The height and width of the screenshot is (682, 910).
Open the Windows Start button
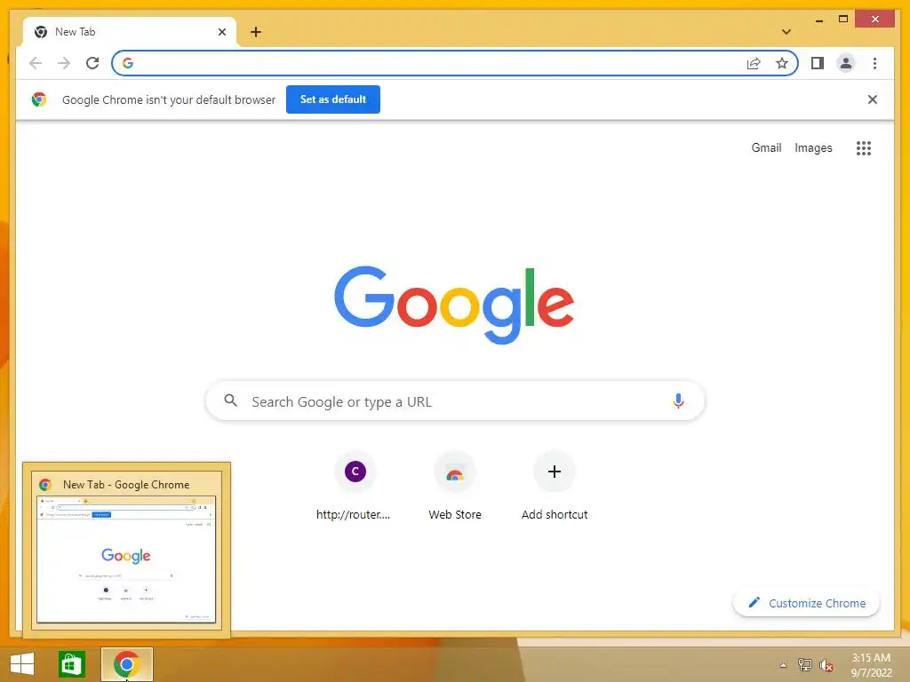(22, 664)
